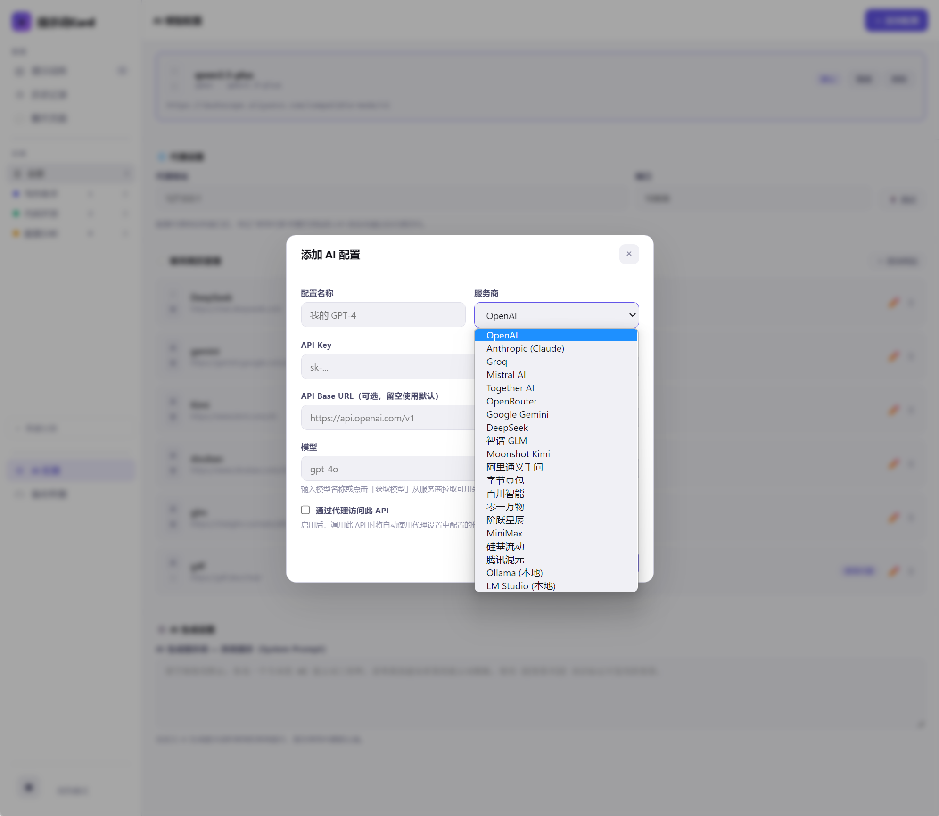Screen dimensions: 939x816
Task: Open the 服务商 provider dropdown
Action: [556, 315]
